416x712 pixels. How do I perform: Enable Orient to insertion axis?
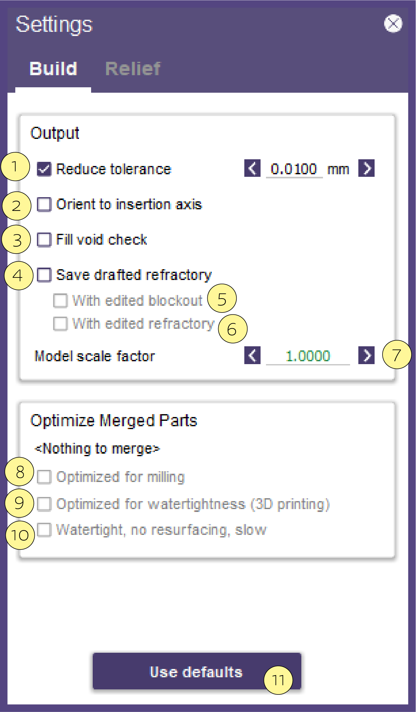44,204
